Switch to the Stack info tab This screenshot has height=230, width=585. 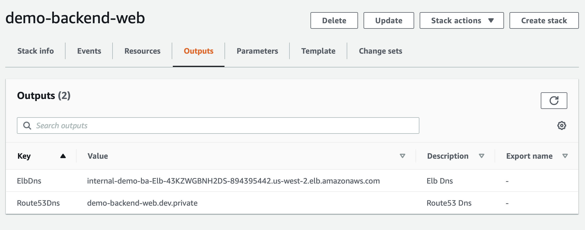[36, 51]
